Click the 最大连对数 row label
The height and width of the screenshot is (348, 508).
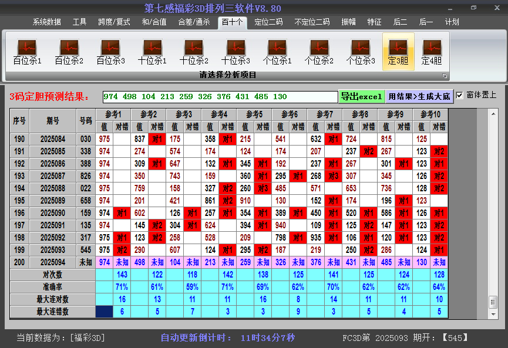tap(52, 299)
